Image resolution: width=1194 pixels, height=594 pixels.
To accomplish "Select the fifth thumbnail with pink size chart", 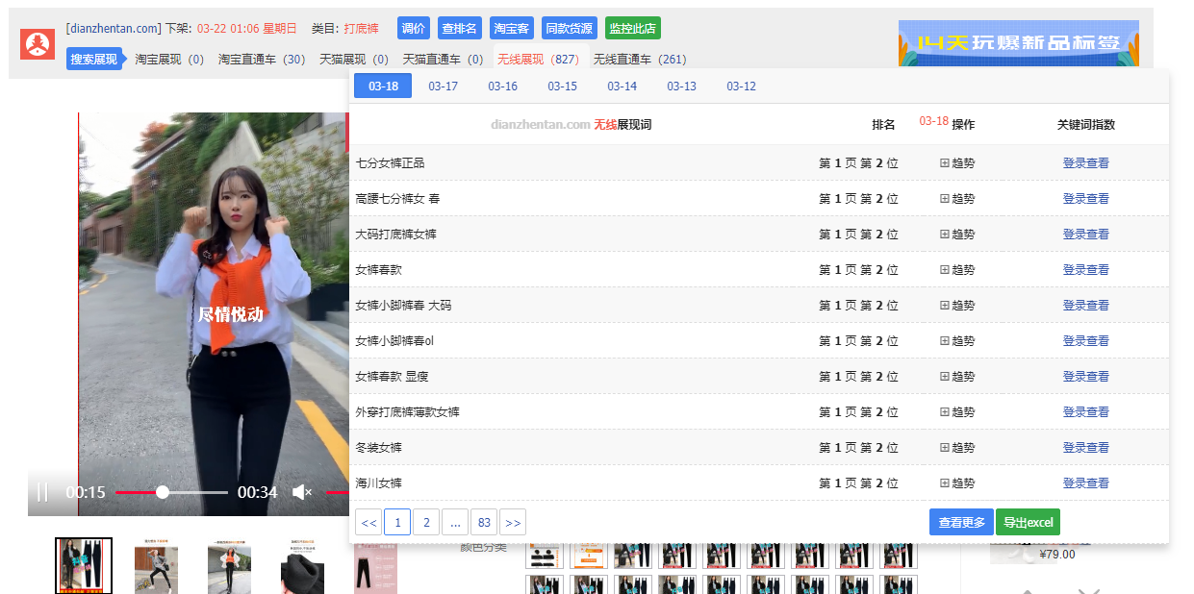I will (375, 566).
